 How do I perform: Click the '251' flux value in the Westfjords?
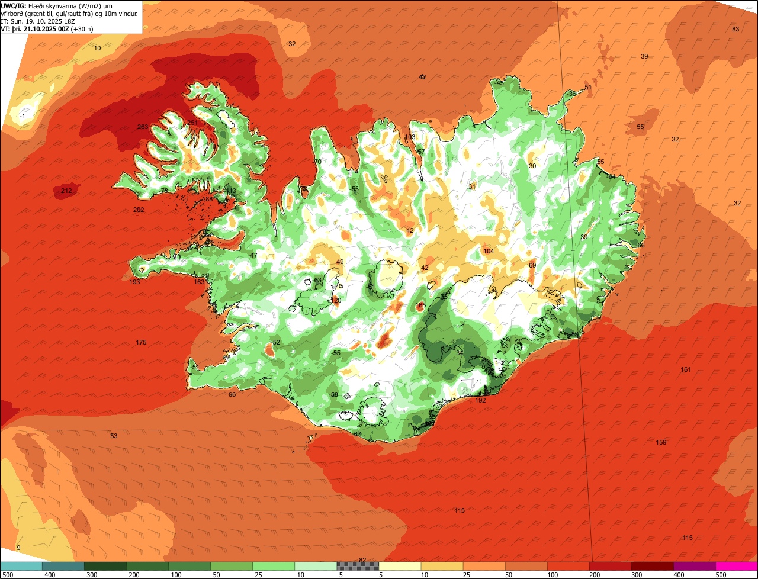click(192, 123)
